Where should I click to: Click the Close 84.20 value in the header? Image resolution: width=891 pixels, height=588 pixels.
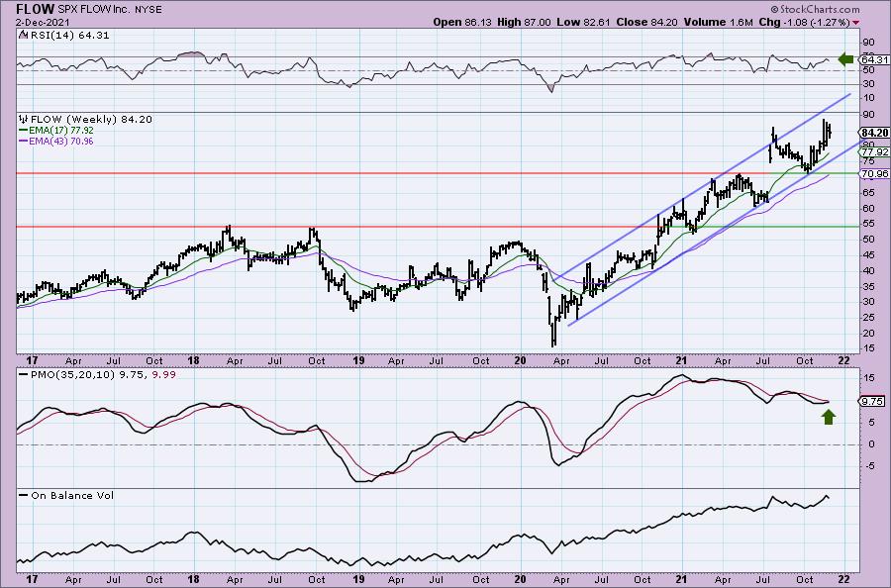pos(647,22)
